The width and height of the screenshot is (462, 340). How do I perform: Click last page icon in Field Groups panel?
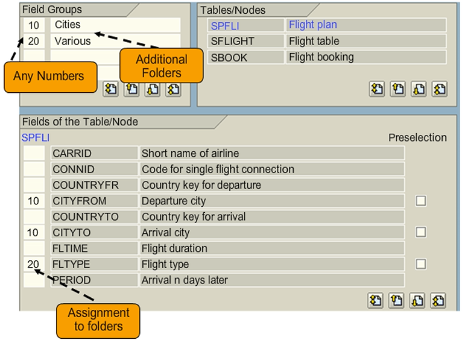pos(174,89)
